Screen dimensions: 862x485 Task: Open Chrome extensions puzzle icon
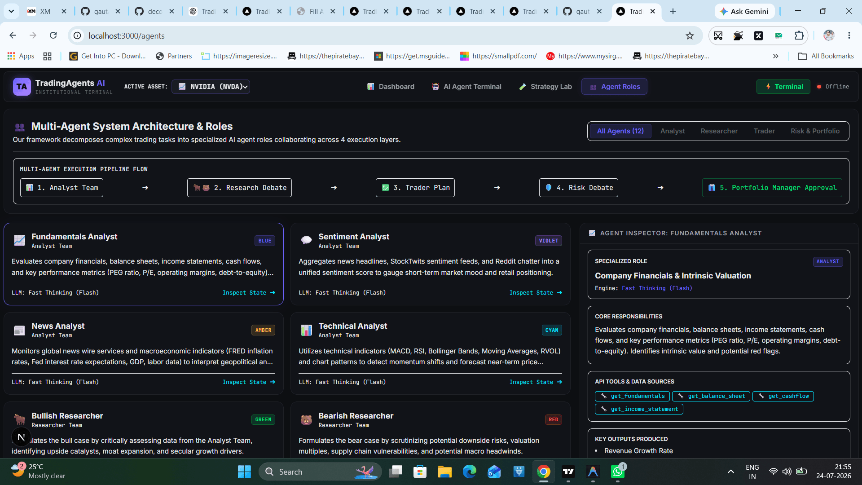(799, 35)
